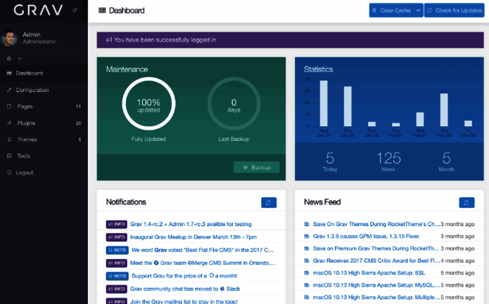Click the Check for Updates button
Viewport: 489px width, 304px height.
point(454,10)
